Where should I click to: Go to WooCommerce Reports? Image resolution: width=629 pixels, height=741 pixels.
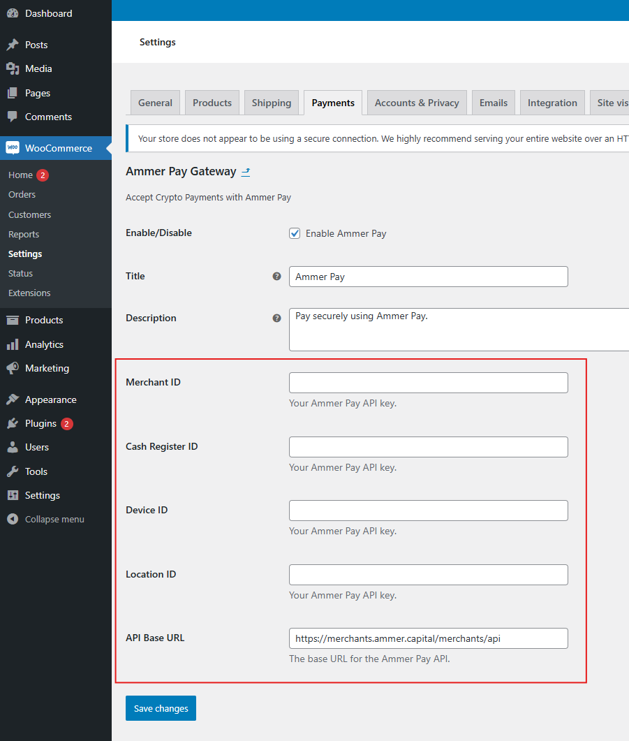[24, 234]
